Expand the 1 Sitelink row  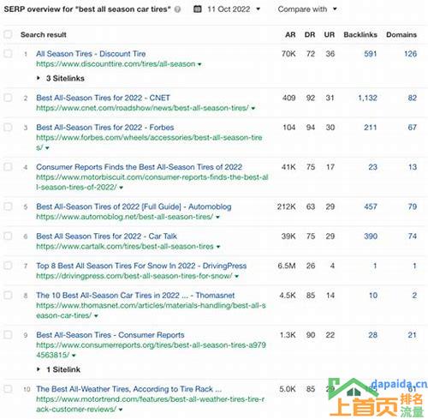coord(58,369)
